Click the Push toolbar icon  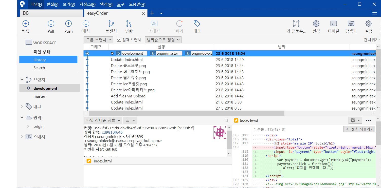[x=68, y=24]
